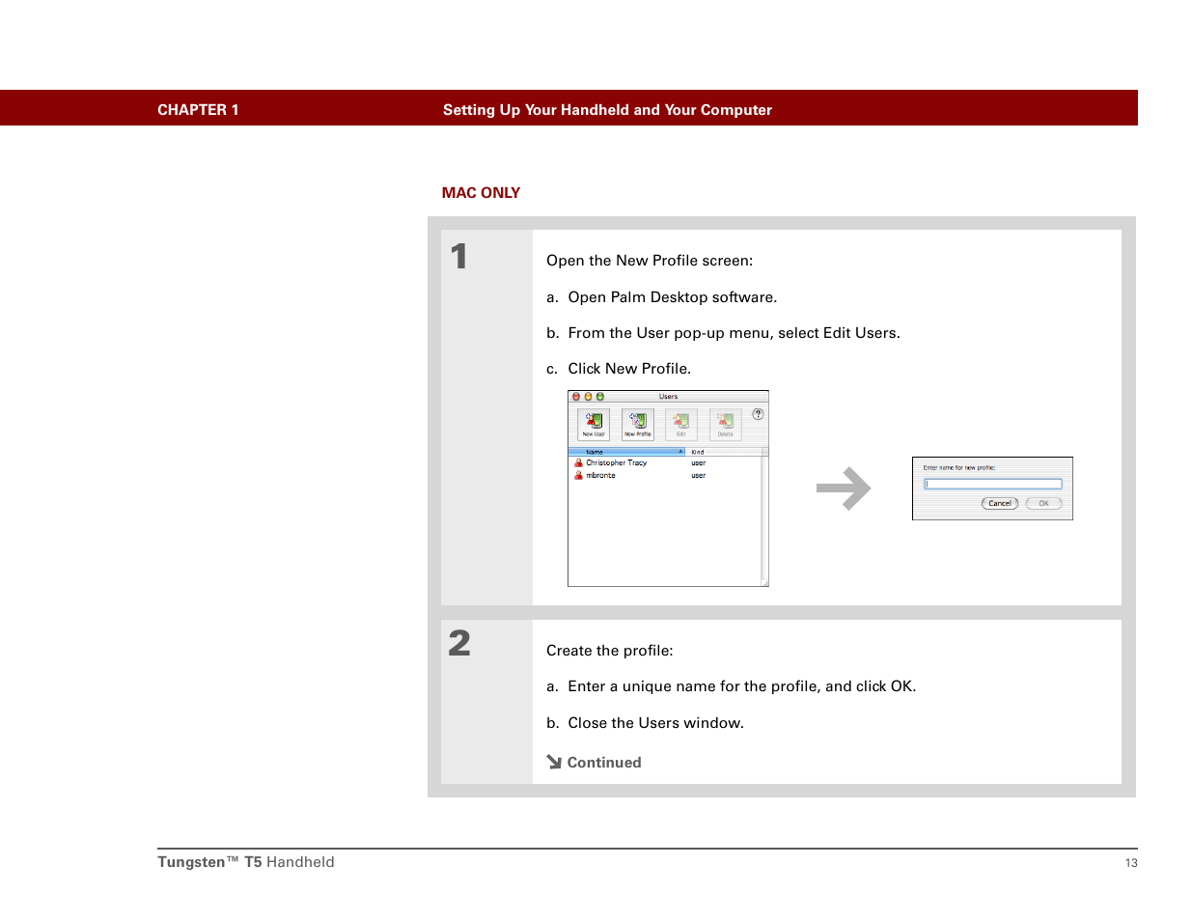Focus the new profile name text field

click(993, 485)
